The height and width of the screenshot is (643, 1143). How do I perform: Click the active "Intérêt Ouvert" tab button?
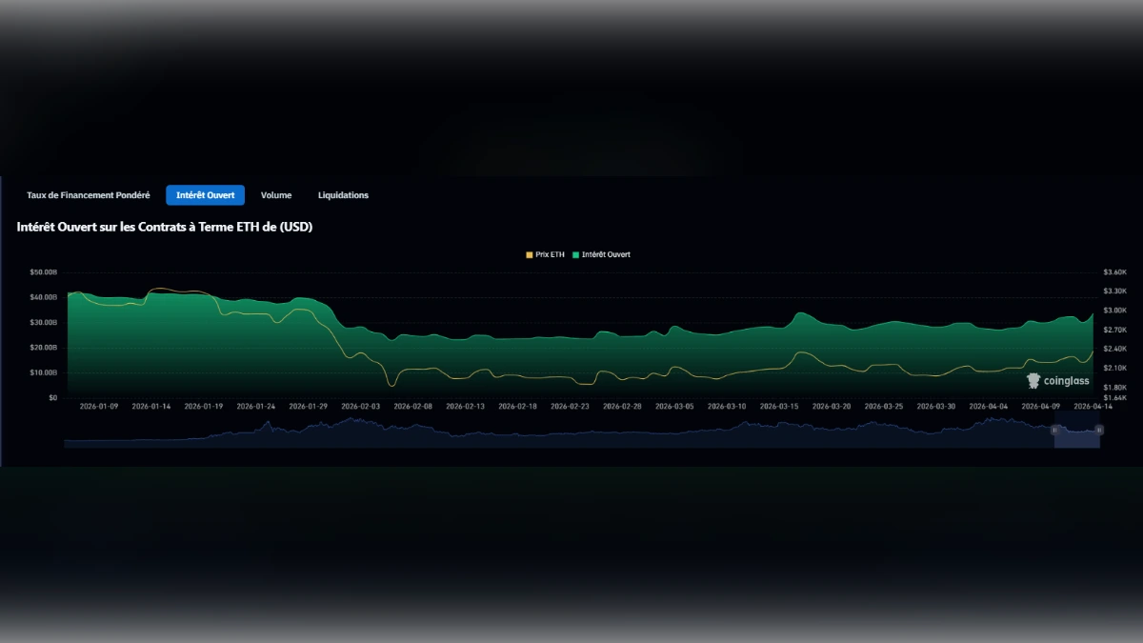click(x=205, y=195)
